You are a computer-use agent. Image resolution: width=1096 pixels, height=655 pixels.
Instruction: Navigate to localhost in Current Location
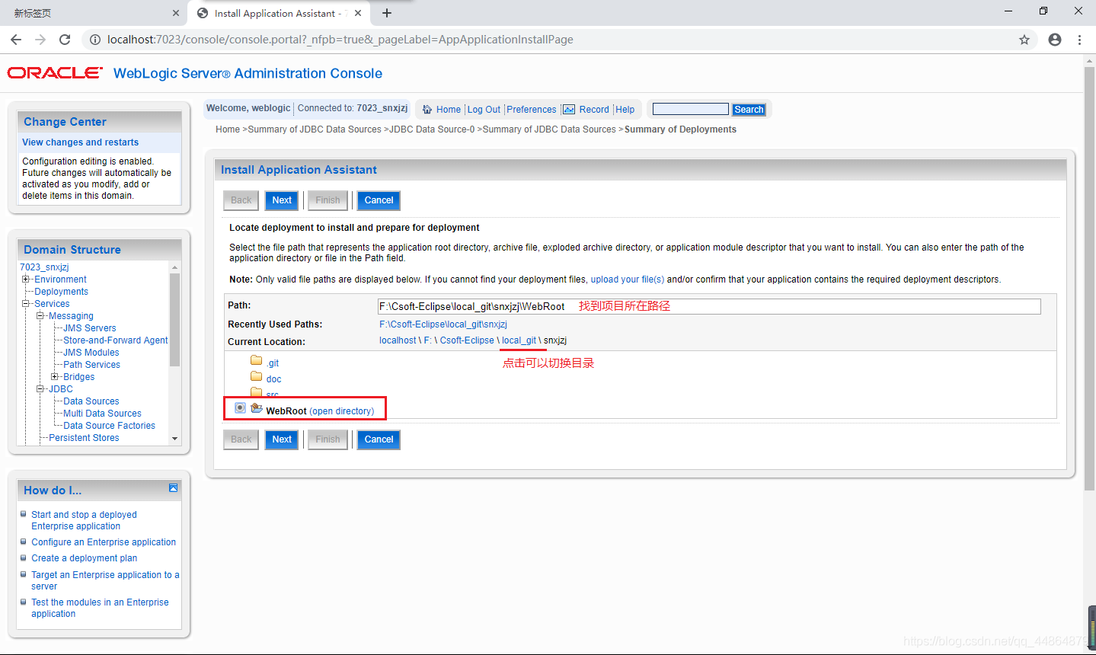398,340
